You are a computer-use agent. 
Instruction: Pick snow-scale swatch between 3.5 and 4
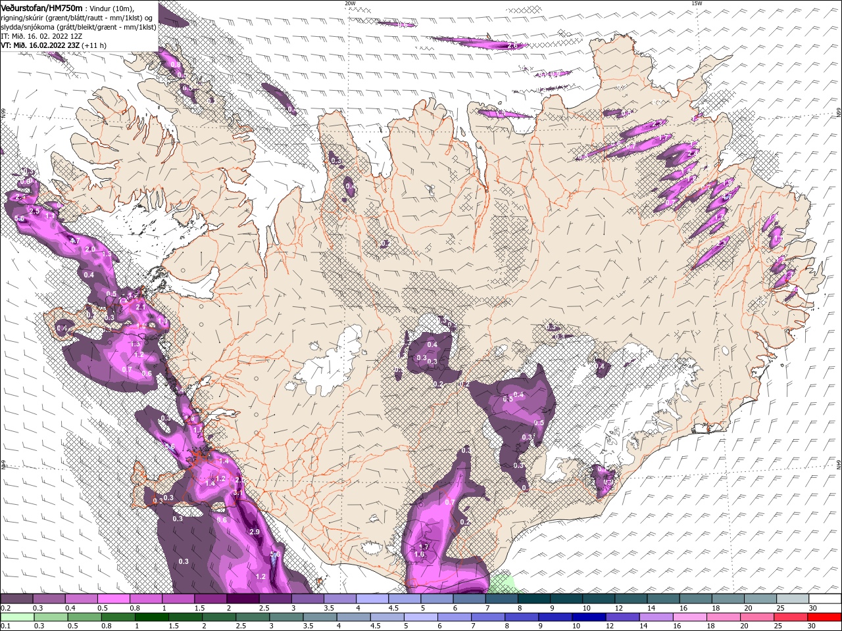coord(339,599)
